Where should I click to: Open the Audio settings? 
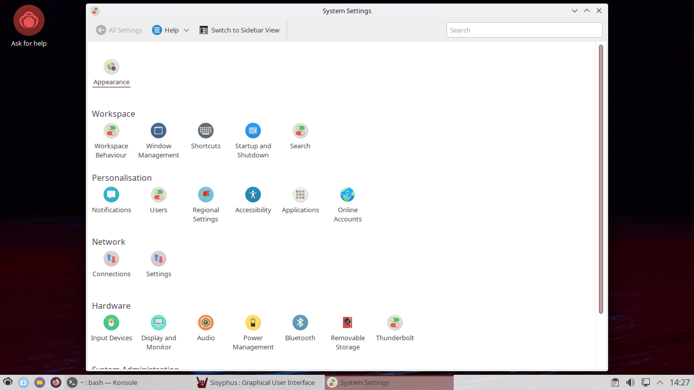[206, 329]
